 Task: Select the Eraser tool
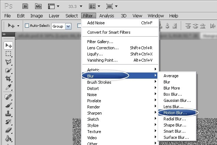[x=8, y=130]
